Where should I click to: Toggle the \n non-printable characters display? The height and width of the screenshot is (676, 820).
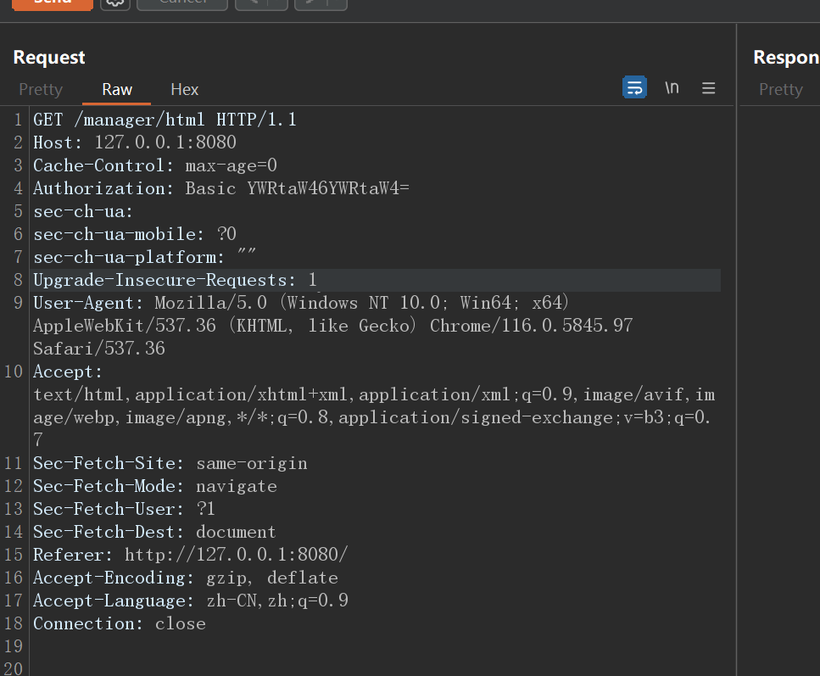click(672, 87)
